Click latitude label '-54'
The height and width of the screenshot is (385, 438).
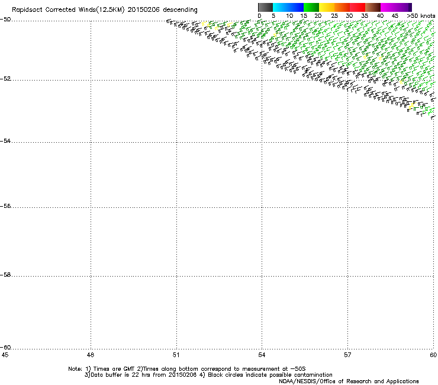coord(5,141)
